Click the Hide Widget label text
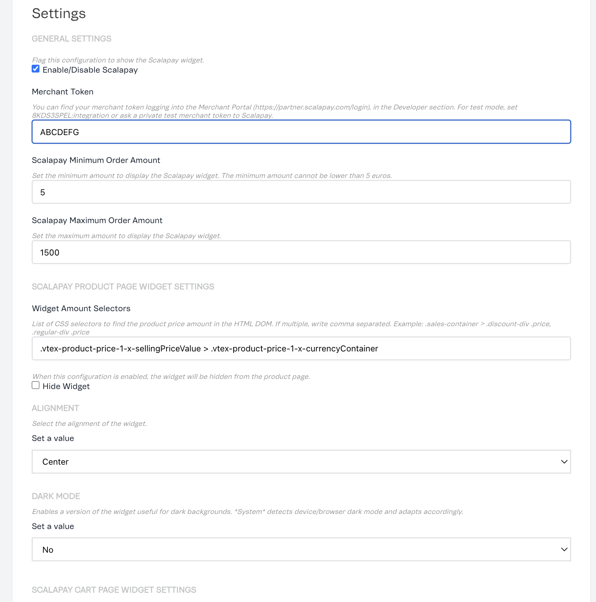This screenshot has height=602, width=596. click(x=66, y=386)
